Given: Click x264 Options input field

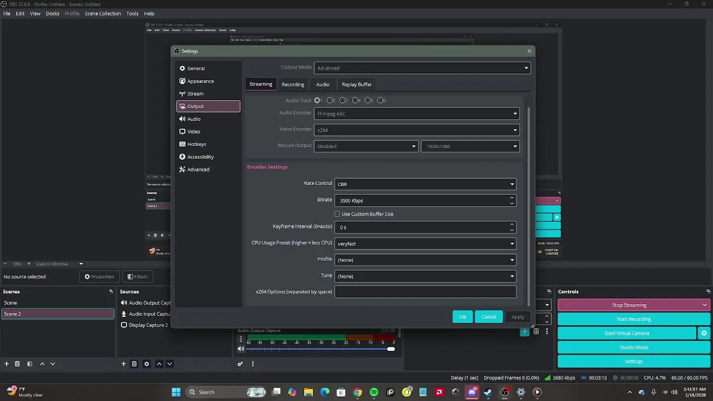Looking at the screenshot, I should point(425,292).
